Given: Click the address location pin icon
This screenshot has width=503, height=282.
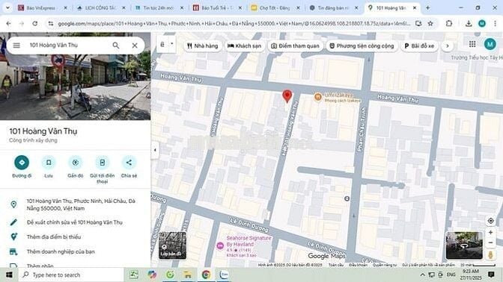Looking at the screenshot, I should click(x=13, y=204).
